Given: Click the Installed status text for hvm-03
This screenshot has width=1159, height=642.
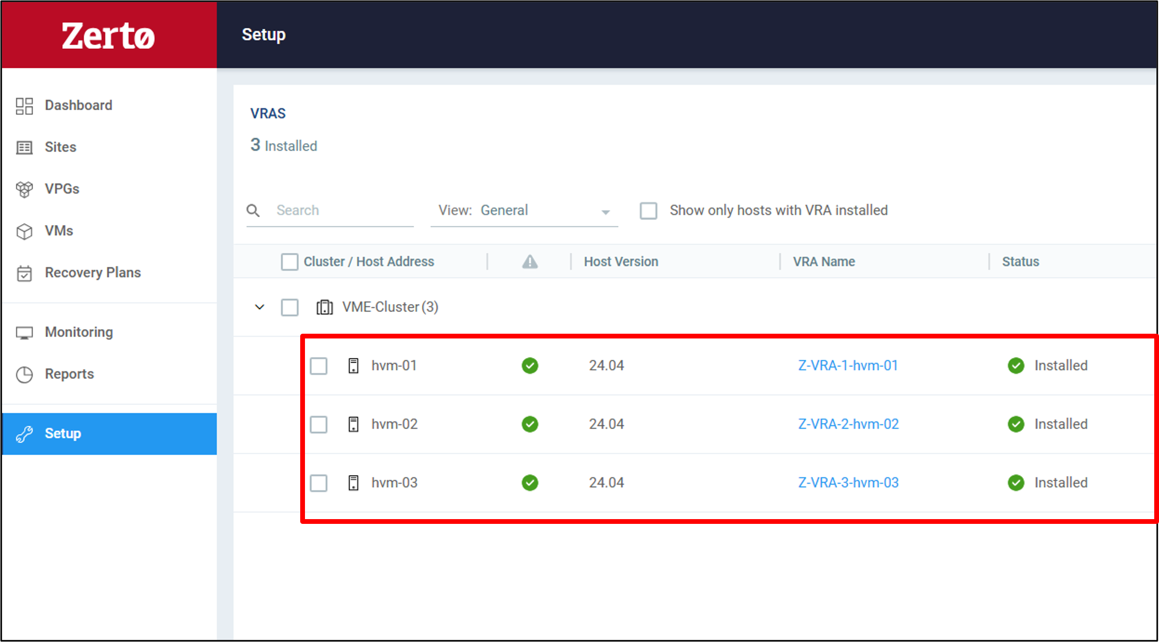Looking at the screenshot, I should pyautogui.click(x=1061, y=483).
